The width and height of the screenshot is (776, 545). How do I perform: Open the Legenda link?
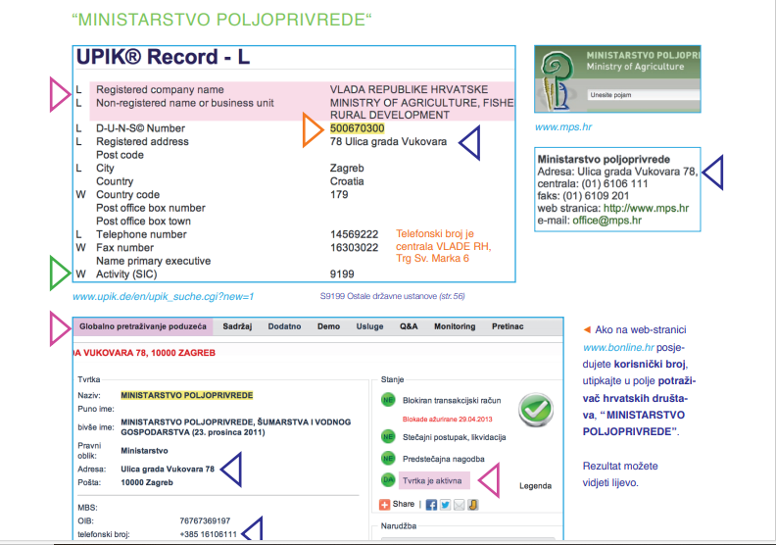tap(535, 485)
